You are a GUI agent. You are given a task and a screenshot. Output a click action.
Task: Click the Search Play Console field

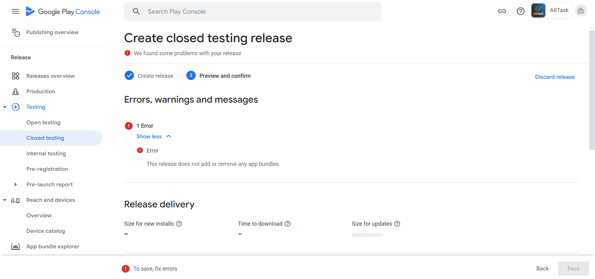[x=252, y=12]
